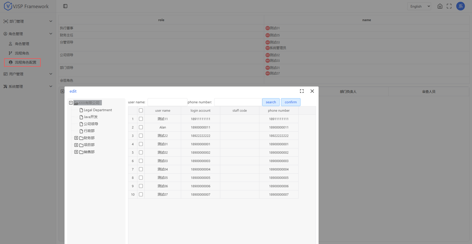
Task: Collapse the sidebar using header toggle icon
Action: 65,6
